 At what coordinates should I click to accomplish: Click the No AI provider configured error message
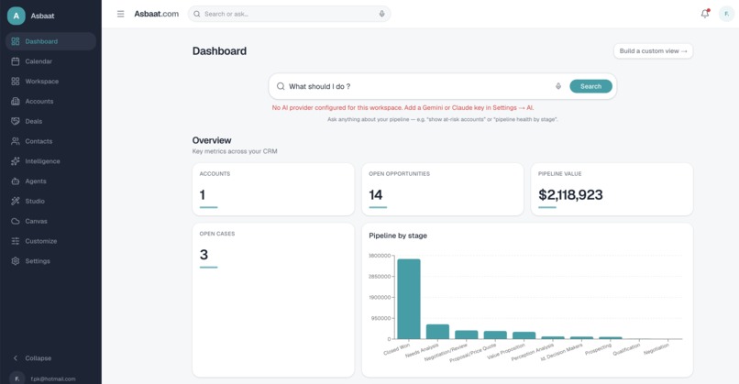[403, 108]
